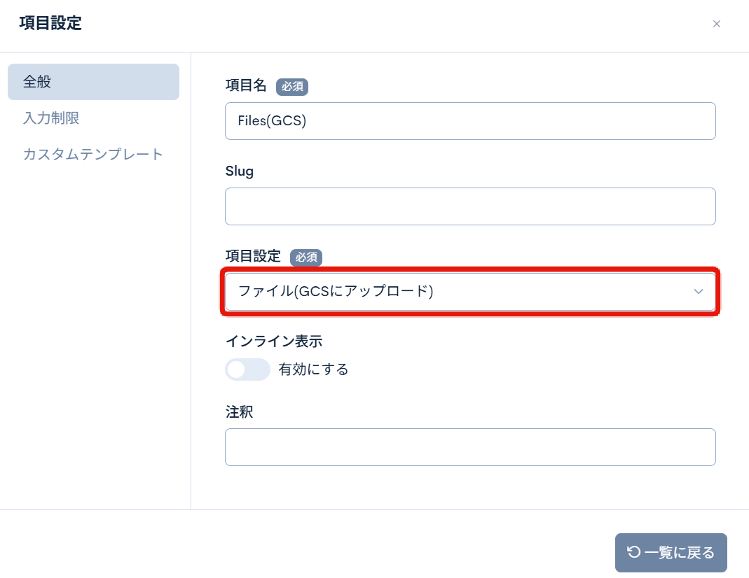The image size is (749, 578).
Task: Click the 項目設定 dialog title
Action: [48, 23]
